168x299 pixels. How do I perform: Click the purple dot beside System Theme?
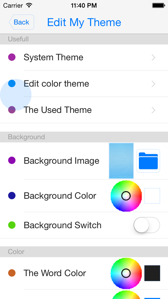12,57
